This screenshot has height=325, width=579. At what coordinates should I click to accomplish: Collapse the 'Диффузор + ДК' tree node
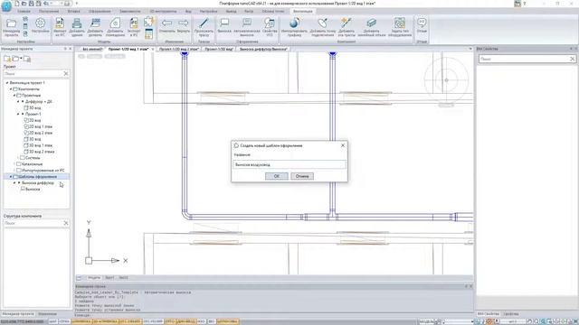(x=18, y=101)
